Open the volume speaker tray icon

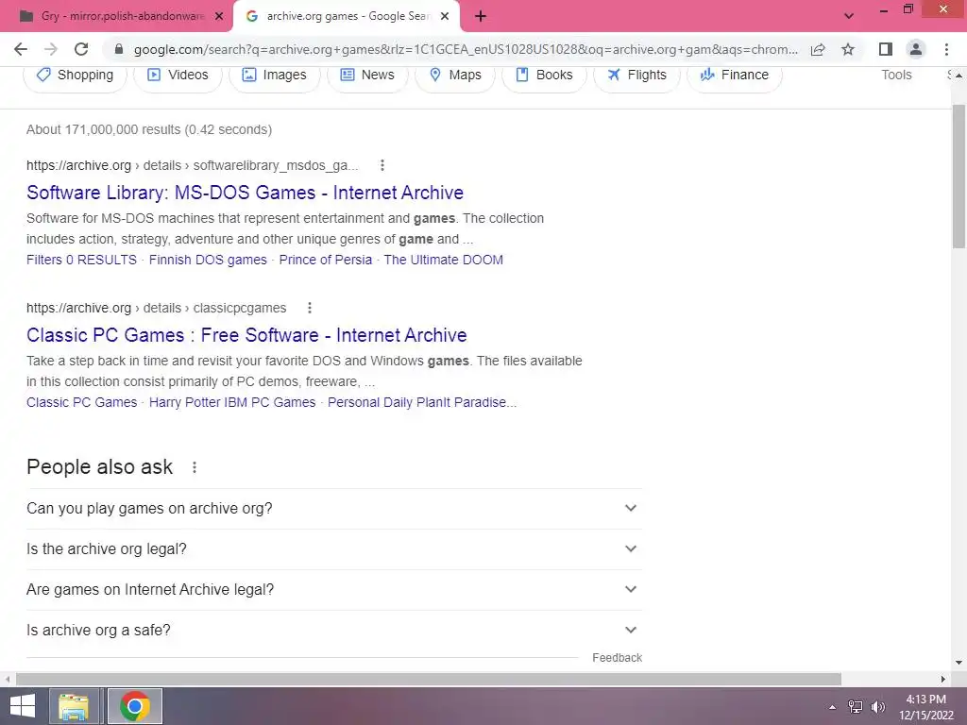[x=878, y=707]
